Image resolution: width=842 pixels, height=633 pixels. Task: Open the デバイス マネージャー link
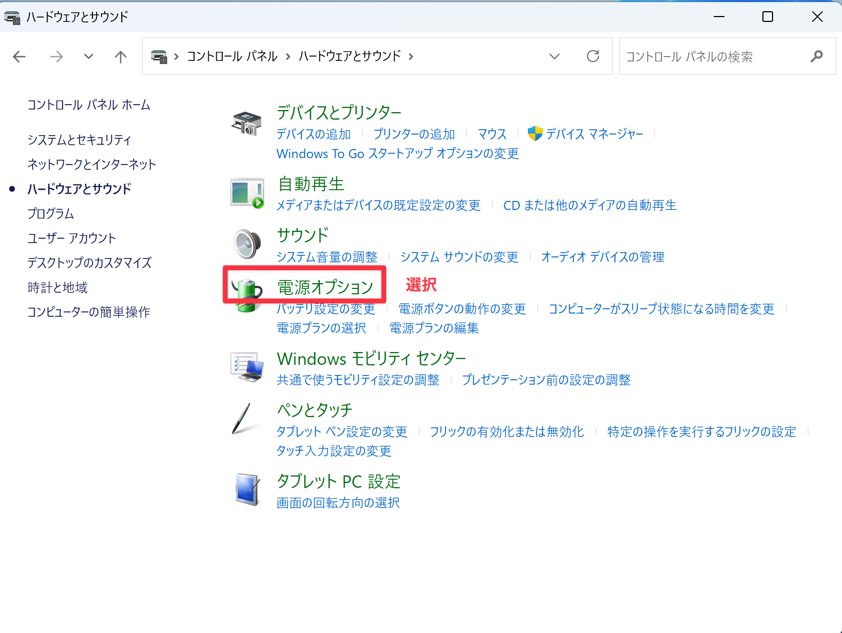[594, 134]
